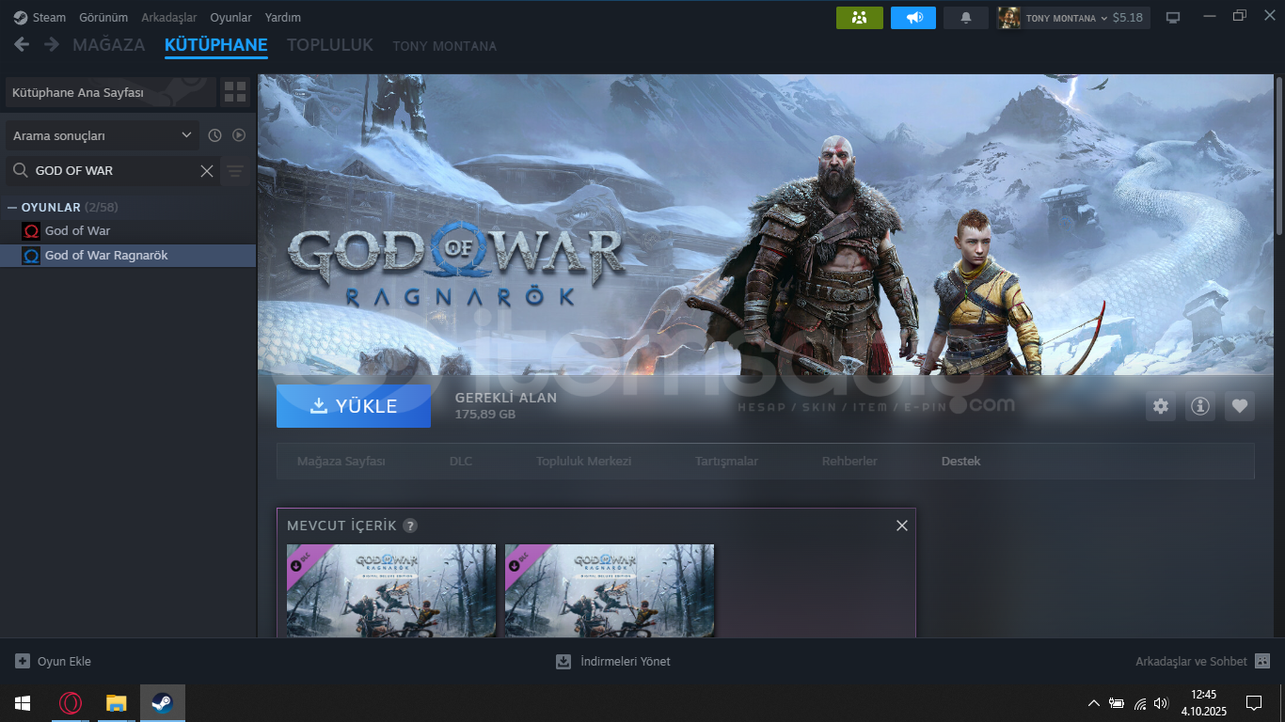Image resolution: width=1285 pixels, height=722 pixels.
Task: Open the volume speaker tray icon
Action: coord(1162,703)
